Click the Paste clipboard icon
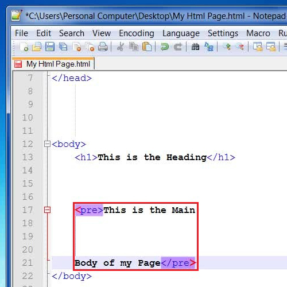287x287 pixels. coord(147,46)
